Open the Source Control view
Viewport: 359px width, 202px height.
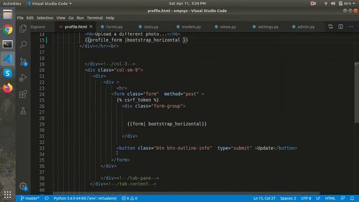(24, 62)
